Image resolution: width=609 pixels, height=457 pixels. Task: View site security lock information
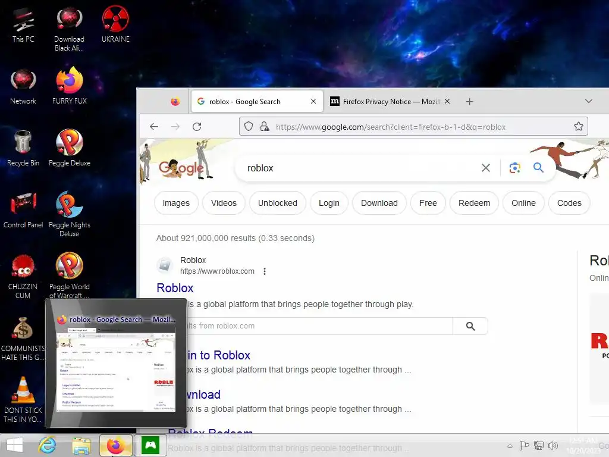click(x=265, y=126)
